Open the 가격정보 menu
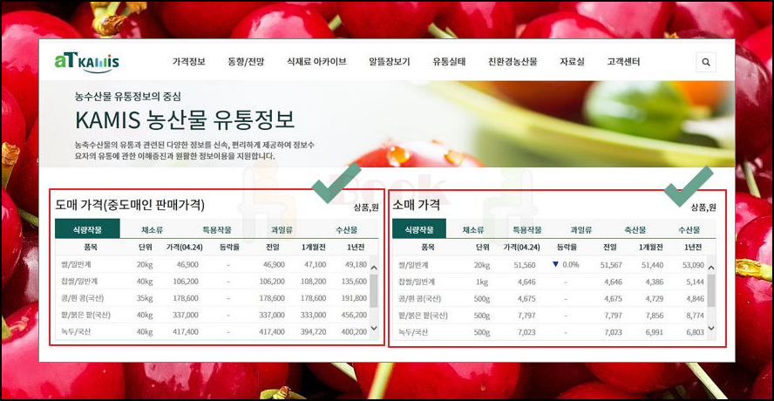The width and height of the screenshot is (774, 401). point(188,62)
